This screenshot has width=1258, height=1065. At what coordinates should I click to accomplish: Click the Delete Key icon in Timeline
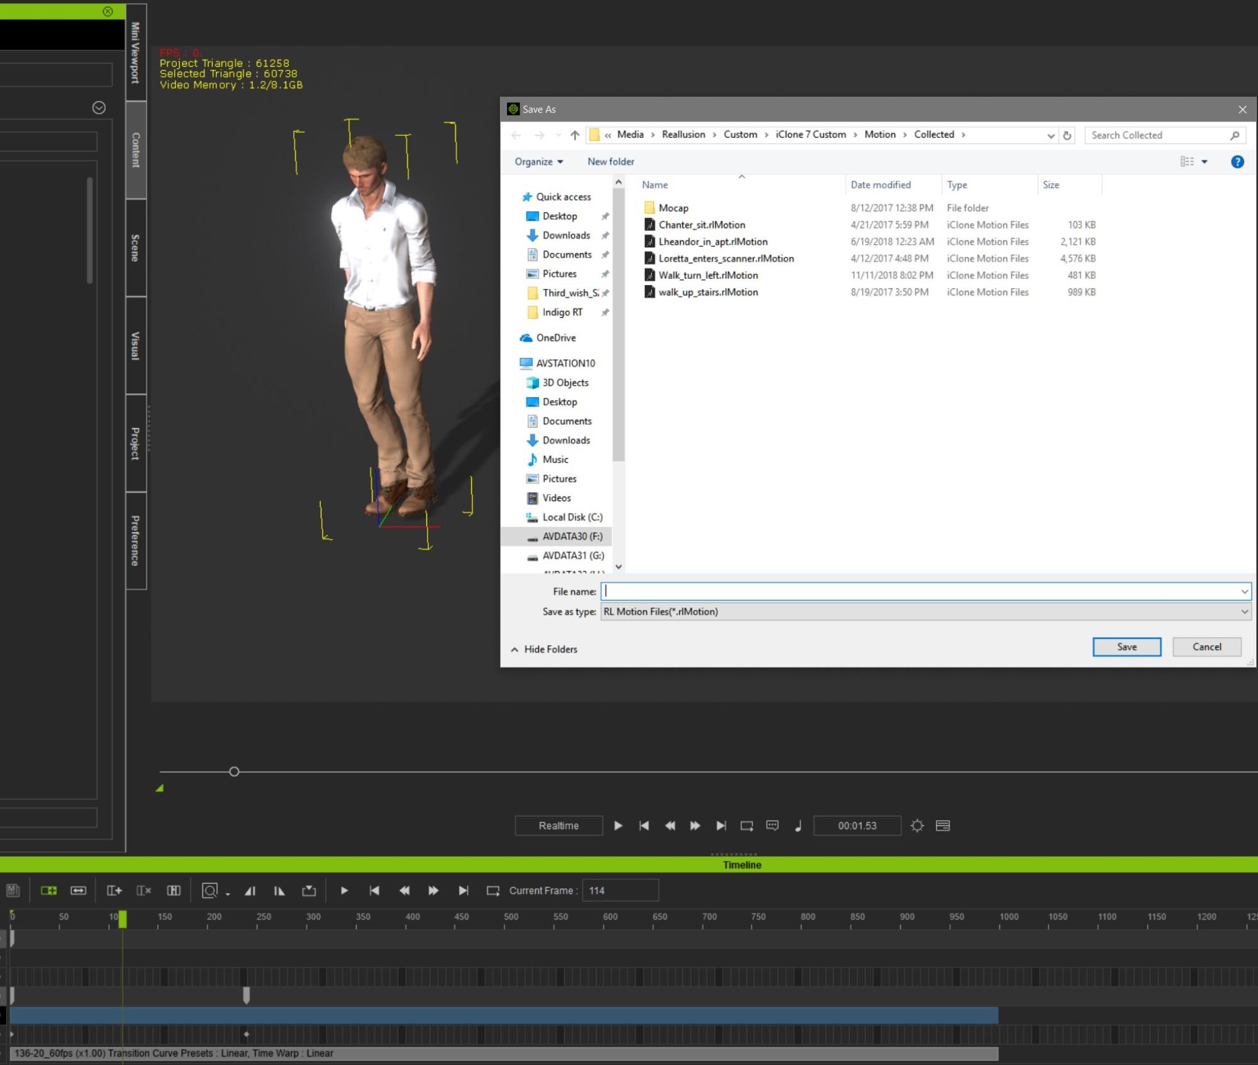pos(144,891)
